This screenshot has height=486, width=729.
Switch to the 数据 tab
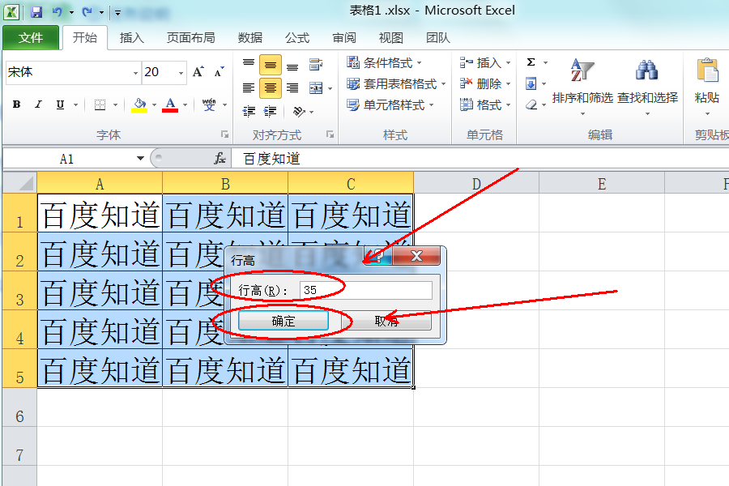[250, 38]
